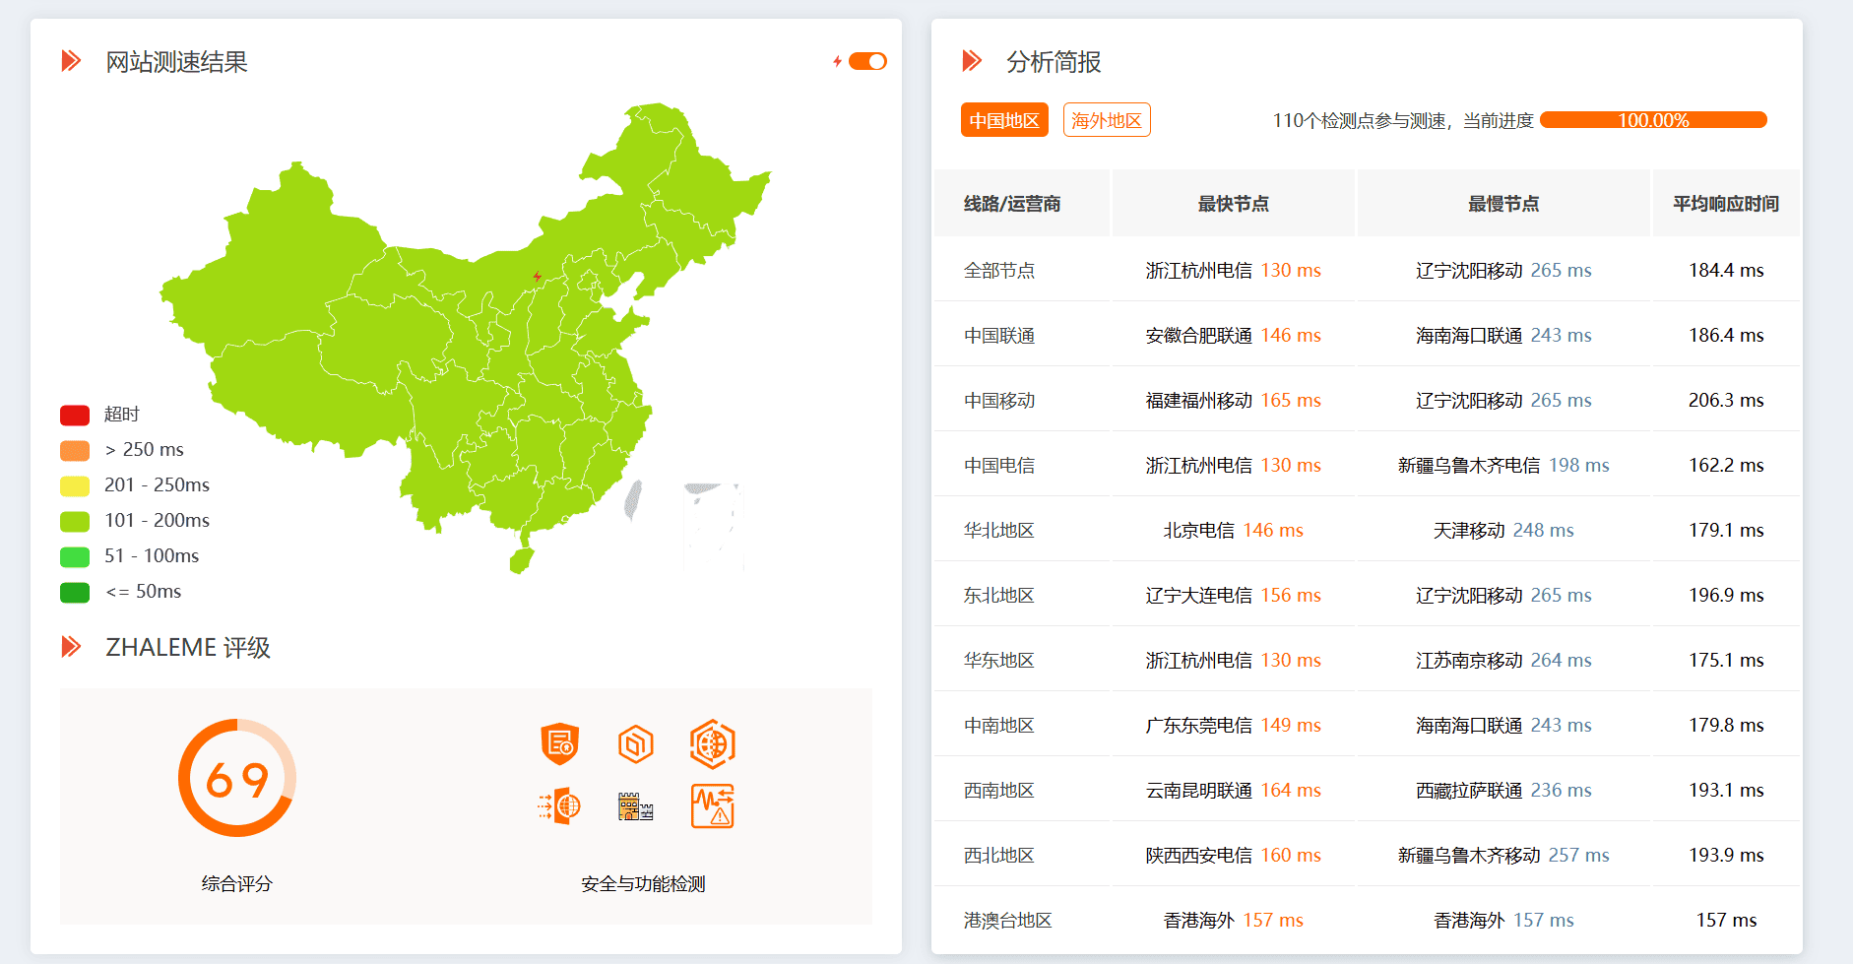Click the red lightning marker on map

pyautogui.click(x=537, y=277)
